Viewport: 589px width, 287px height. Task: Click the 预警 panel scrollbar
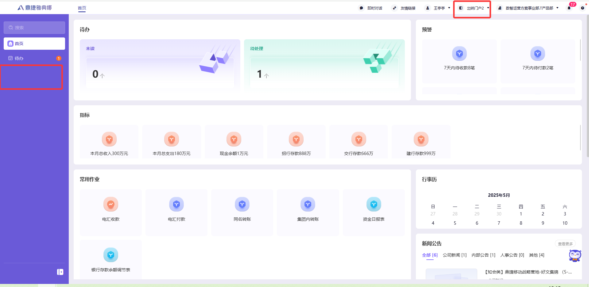[x=580, y=50]
